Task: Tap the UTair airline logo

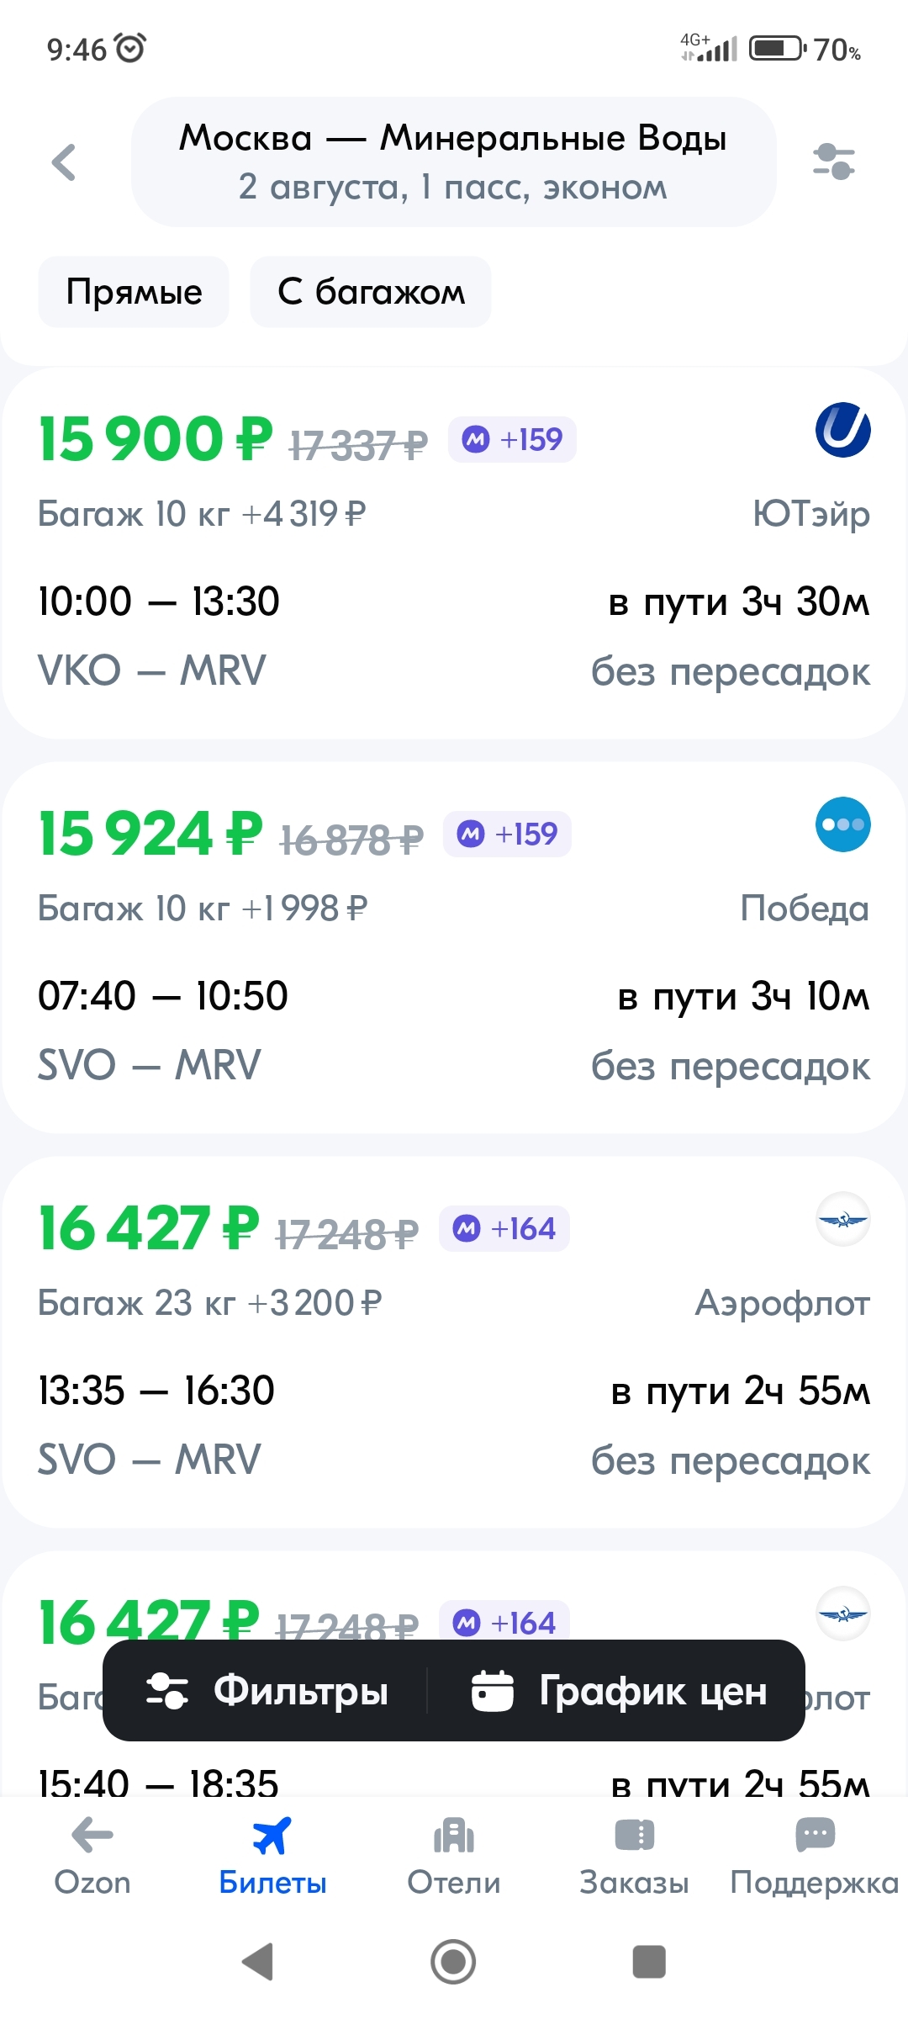Action: 842,430
